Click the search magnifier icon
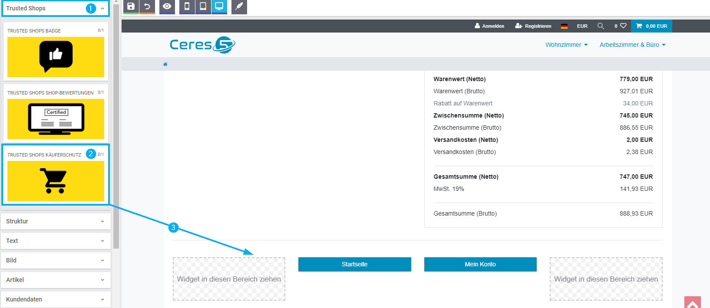 tap(601, 26)
